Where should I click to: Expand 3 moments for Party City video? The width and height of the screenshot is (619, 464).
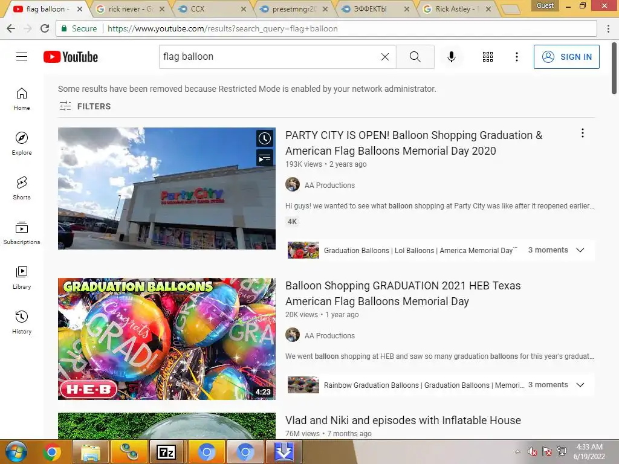point(556,250)
